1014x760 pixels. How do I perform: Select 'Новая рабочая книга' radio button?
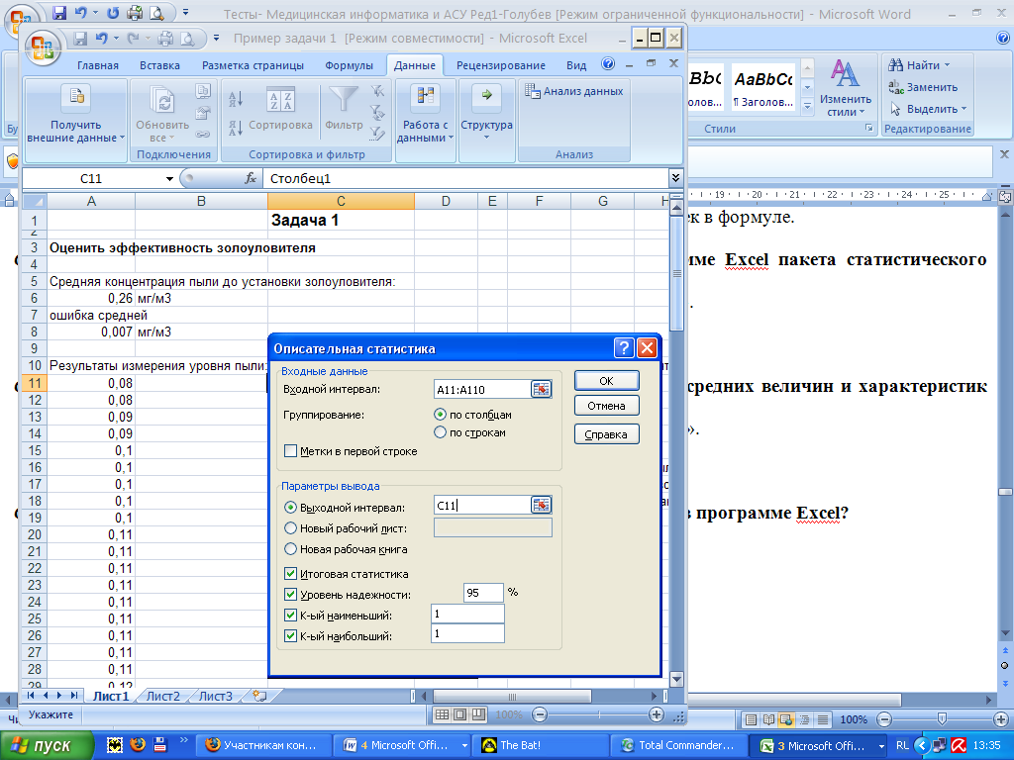pos(291,549)
